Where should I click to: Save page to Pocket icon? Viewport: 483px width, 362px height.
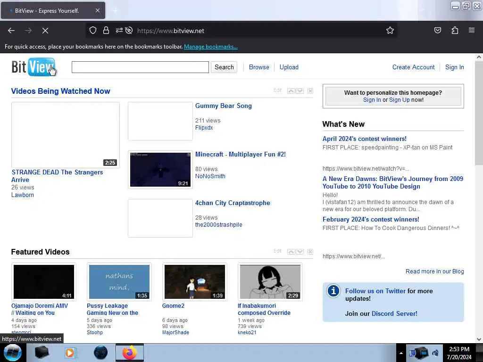[437, 31]
